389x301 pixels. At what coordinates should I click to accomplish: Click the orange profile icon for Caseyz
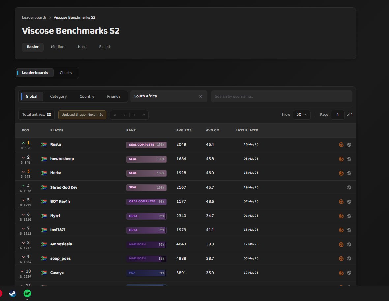click(x=341, y=273)
